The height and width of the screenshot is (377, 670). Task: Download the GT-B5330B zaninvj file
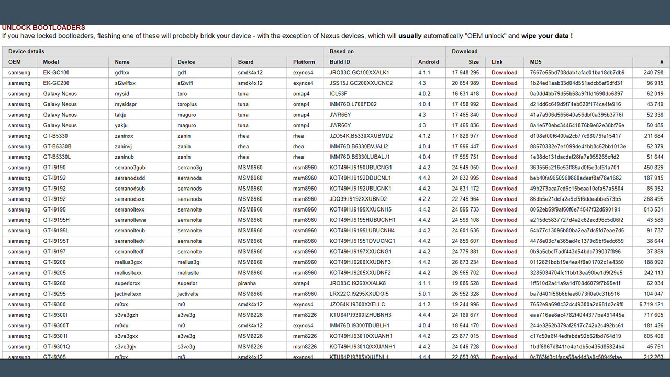tap(504, 146)
